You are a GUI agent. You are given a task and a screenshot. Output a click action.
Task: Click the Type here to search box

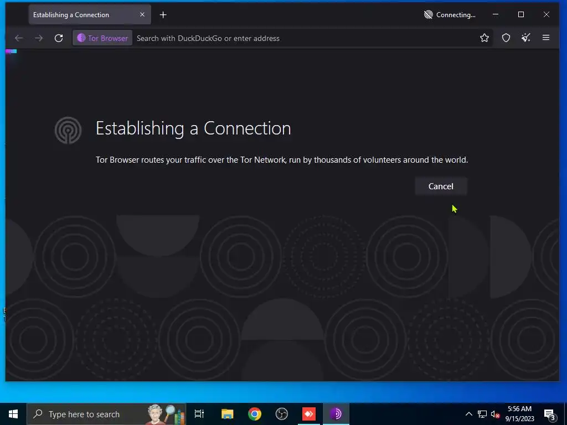pyautogui.click(x=107, y=414)
